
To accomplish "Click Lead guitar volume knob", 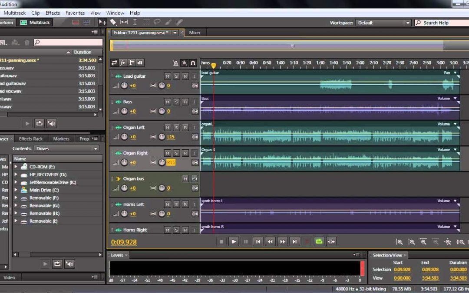I will (x=125, y=86).
